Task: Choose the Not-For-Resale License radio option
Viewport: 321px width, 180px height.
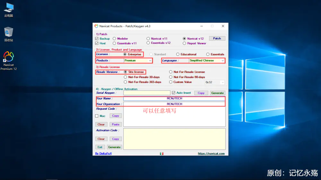Action: click(x=170, y=72)
